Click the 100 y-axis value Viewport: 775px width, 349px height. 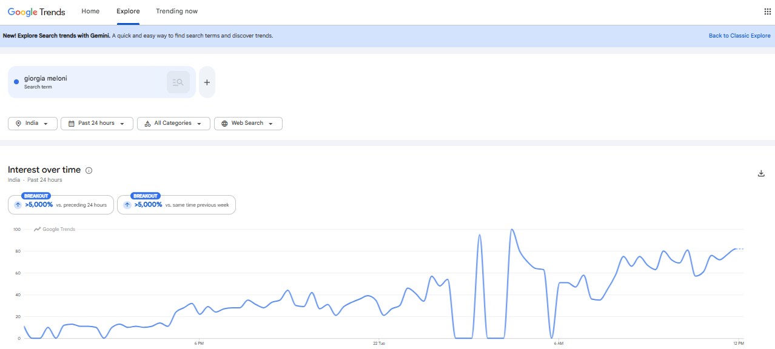pos(16,230)
